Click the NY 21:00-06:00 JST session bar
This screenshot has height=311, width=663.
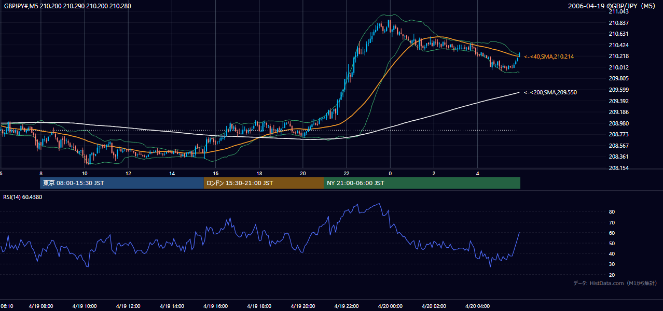point(422,183)
